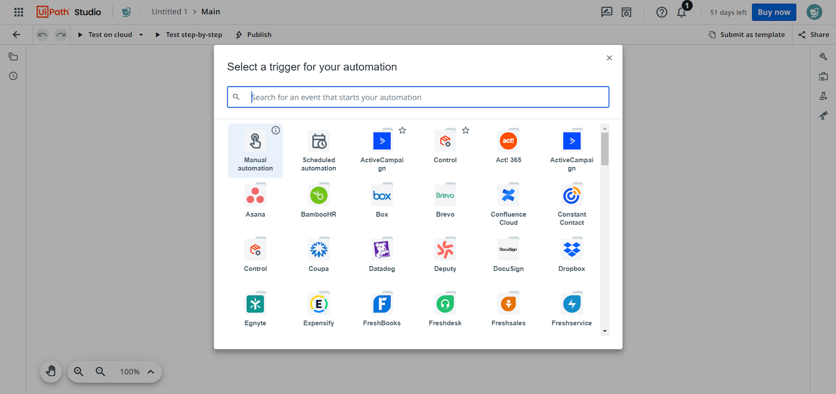Click Submit as template

click(747, 35)
